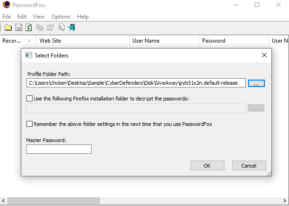289x206 pixels.
Task: Click the Properties toolbar icon
Action: click(50, 28)
